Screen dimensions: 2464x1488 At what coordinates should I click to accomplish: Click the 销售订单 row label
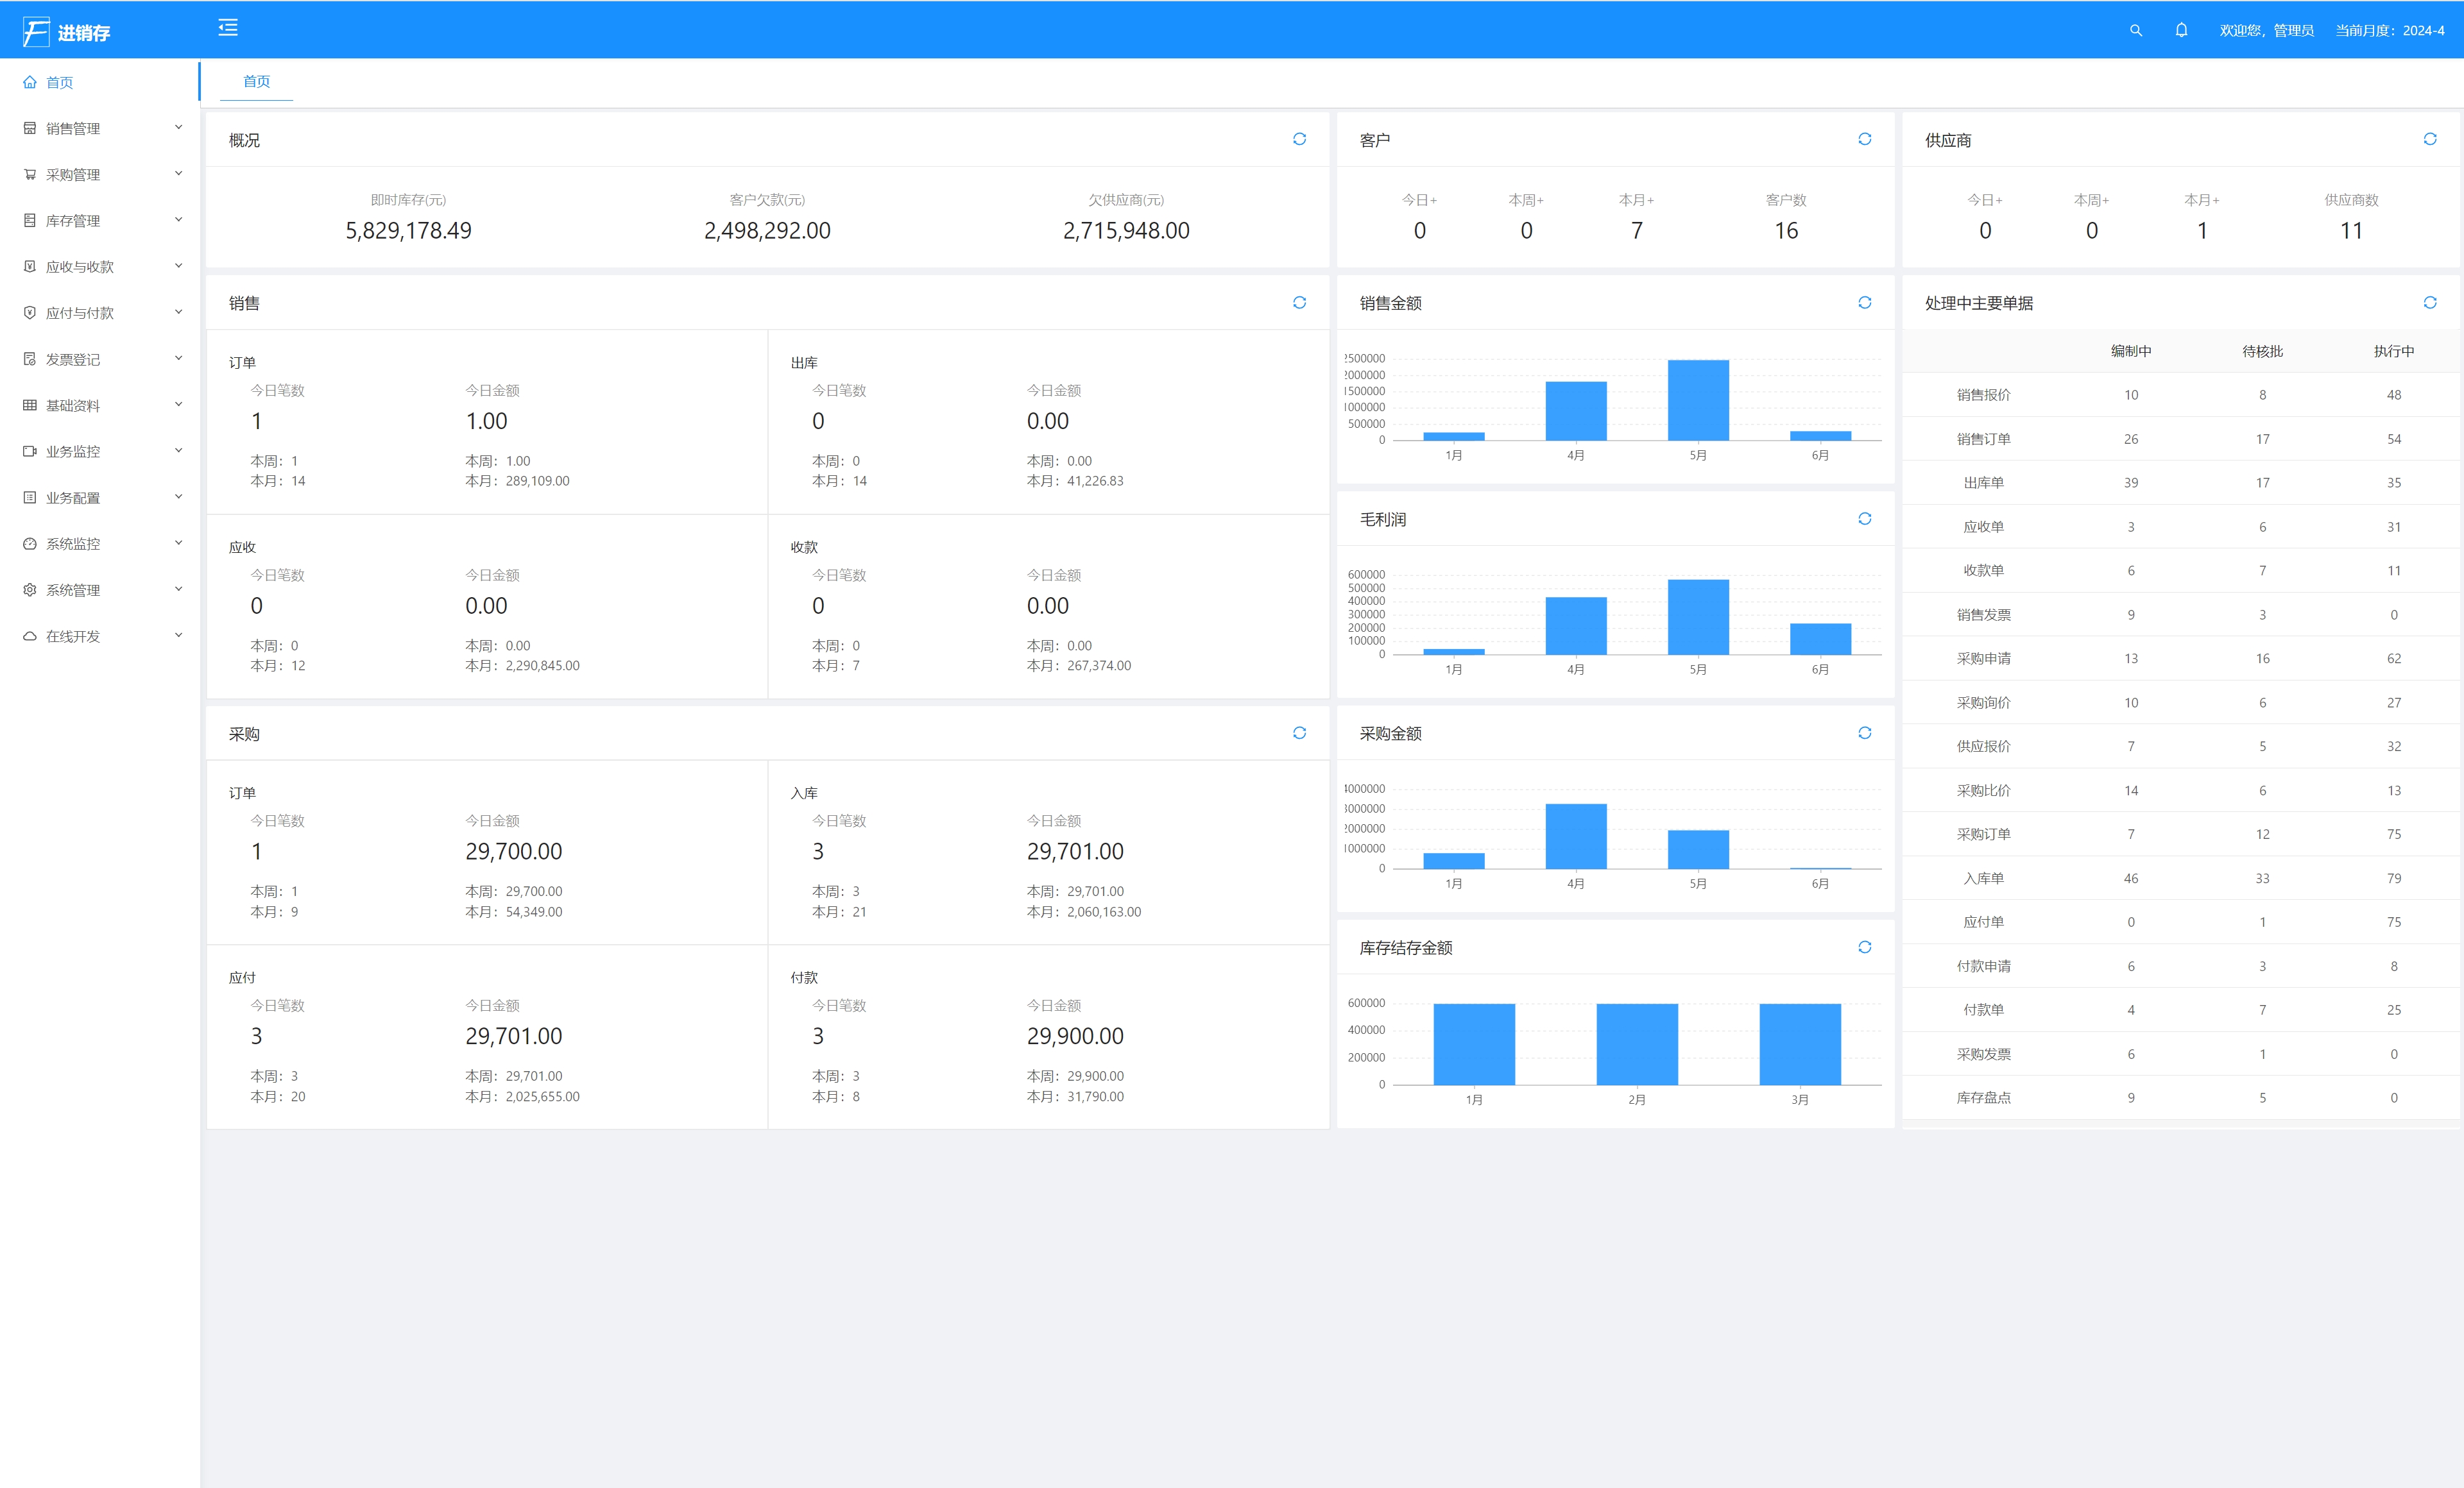pyautogui.click(x=1983, y=439)
